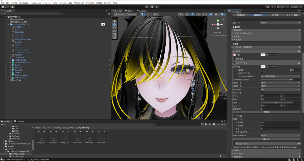Viewport: 304px width, 161px height.
Task: Open the Dissolve Mode dropdown
Action: 280,135
